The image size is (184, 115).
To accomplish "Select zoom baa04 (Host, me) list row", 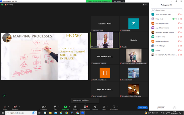I will (x=166, y=14).
